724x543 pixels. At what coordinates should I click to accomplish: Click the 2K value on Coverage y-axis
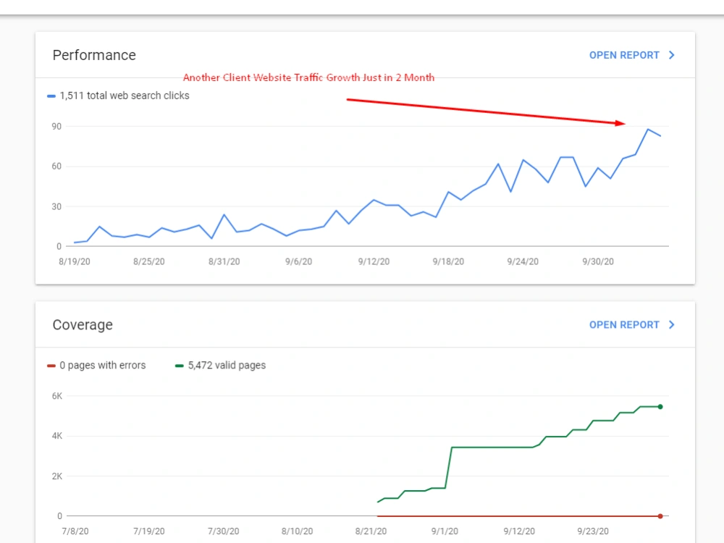56,476
